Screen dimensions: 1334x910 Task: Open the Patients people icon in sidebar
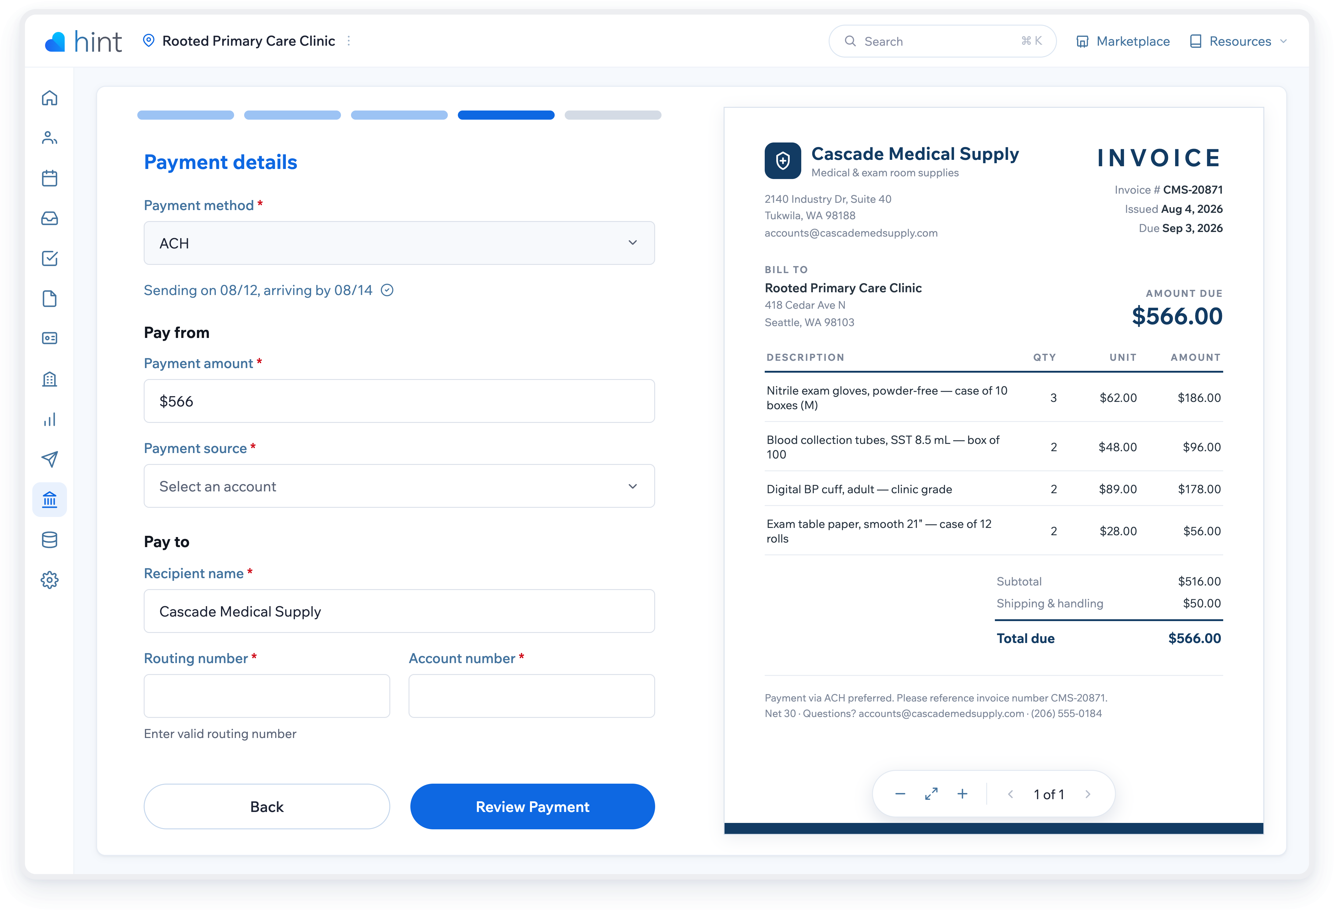(49, 138)
